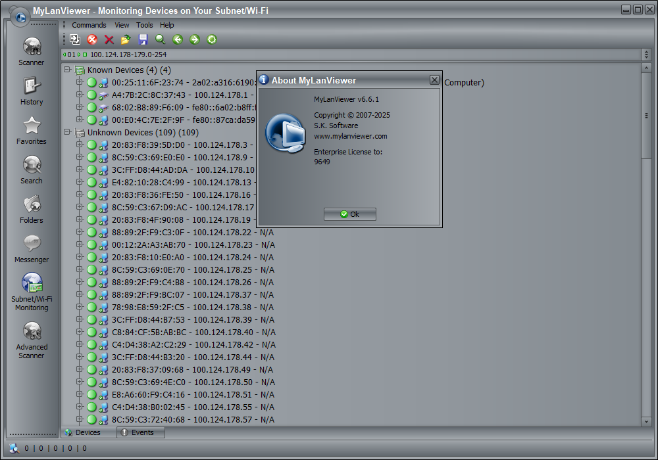
Task: Click green status circle of 20:83:F8:39:5D:D0
Action: click(x=91, y=145)
